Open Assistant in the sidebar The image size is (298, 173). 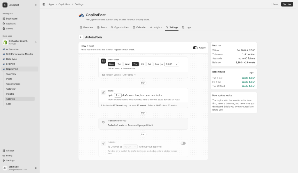click(x=20, y=24)
